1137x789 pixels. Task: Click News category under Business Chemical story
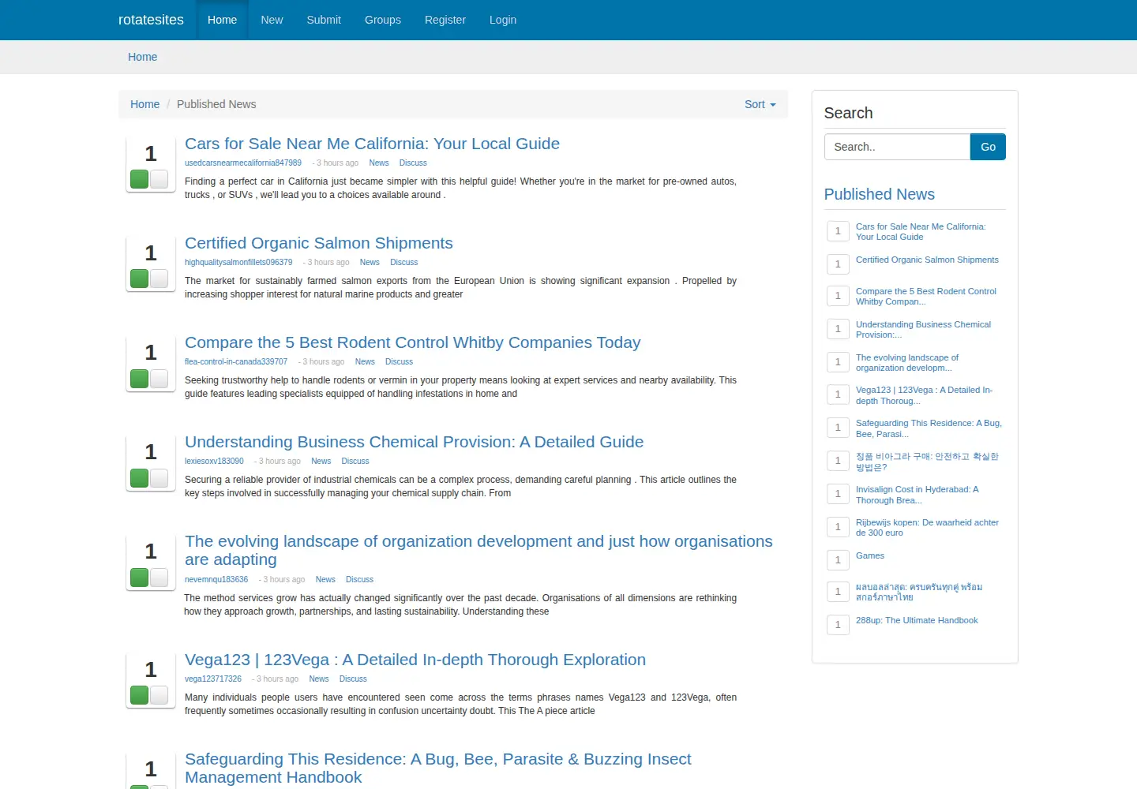(321, 462)
